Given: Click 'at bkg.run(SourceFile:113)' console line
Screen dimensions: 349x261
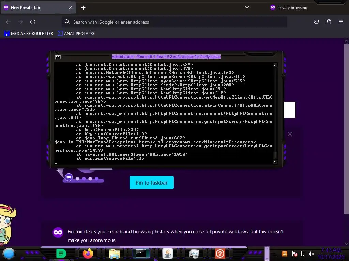Looking at the screenshot, I should tap(111, 134).
